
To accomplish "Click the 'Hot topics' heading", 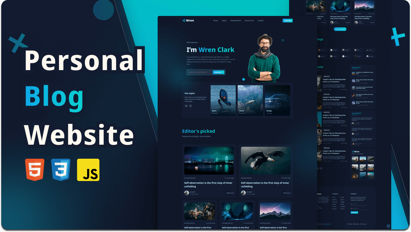I will [x=190, y=93].
